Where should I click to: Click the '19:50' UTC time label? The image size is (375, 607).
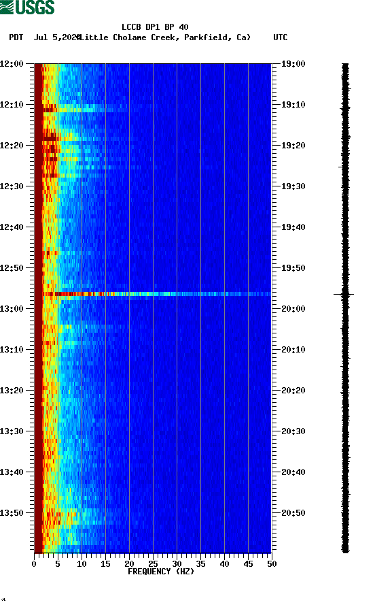click(x=293, y=268)
